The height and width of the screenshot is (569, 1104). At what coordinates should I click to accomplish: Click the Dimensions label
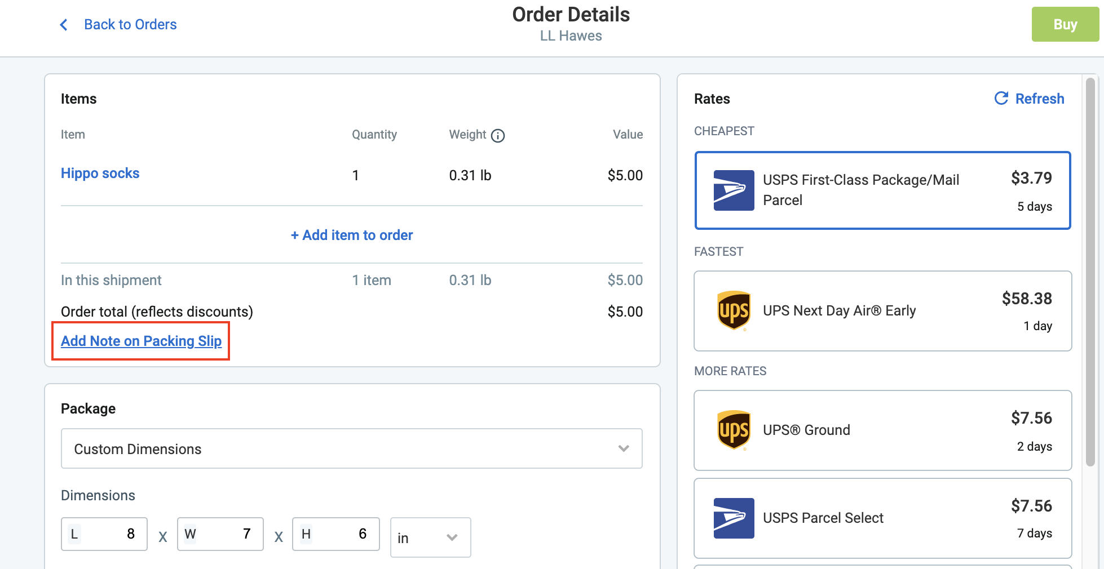click(x=98, y=496)
